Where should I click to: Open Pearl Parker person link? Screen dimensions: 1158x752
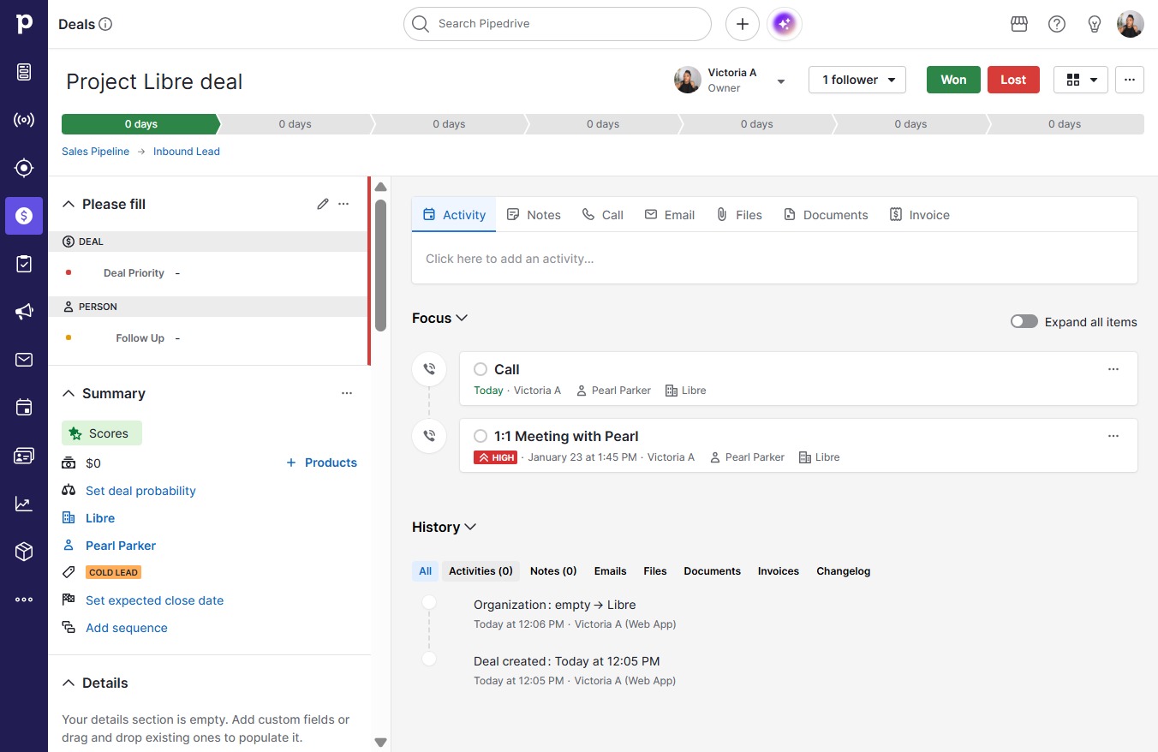pyautogui.click(x=121, y=546)
